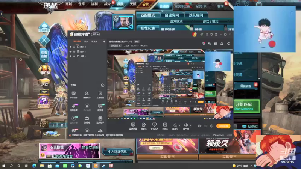
Task: Switch to second tab in scene panel
Action: point(86,41)
